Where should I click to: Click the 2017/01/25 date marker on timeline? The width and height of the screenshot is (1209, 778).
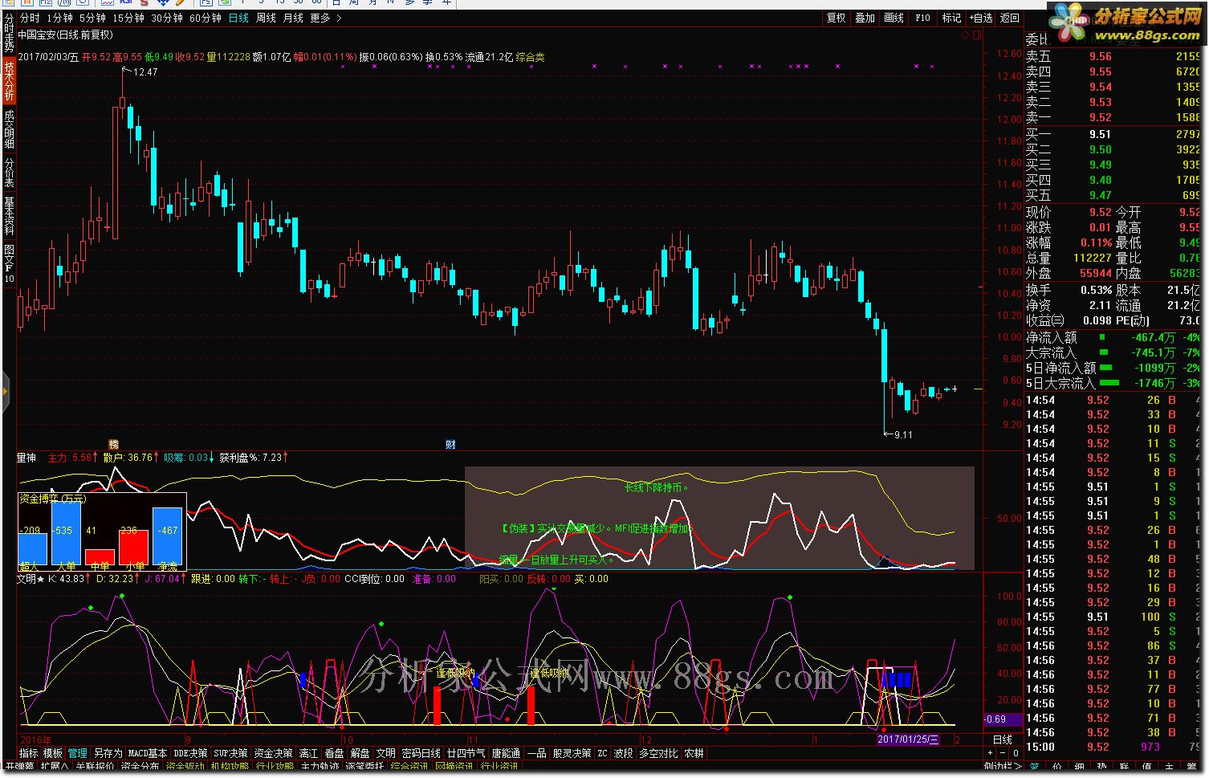pos(907,739)
